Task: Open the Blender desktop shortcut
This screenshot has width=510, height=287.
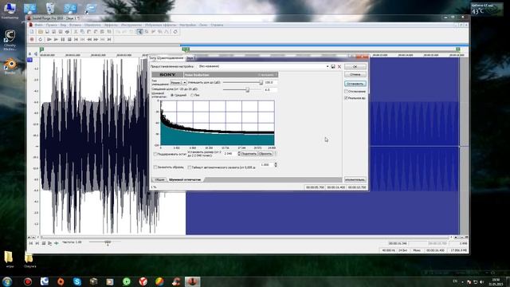Action: (10, 66)
